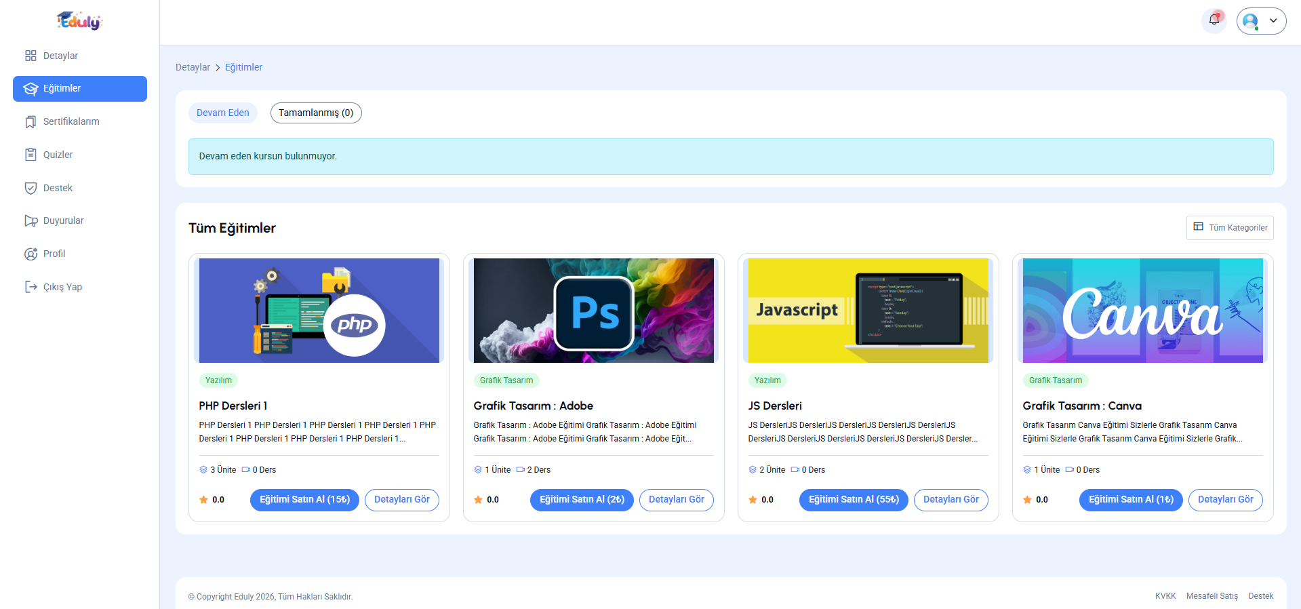
Task: Click the Detaylar dashboard grid icon
Action: pos(31,56)
